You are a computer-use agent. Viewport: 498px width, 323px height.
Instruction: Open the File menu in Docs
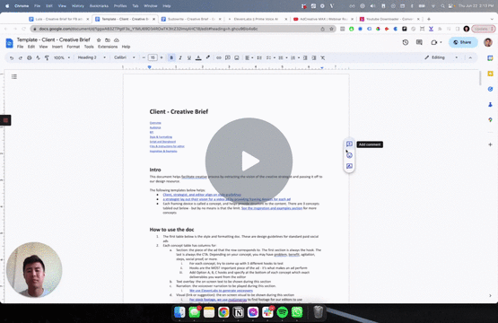pos(20,47)
